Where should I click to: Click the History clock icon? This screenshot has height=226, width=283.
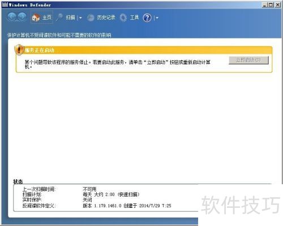point(91,18)
